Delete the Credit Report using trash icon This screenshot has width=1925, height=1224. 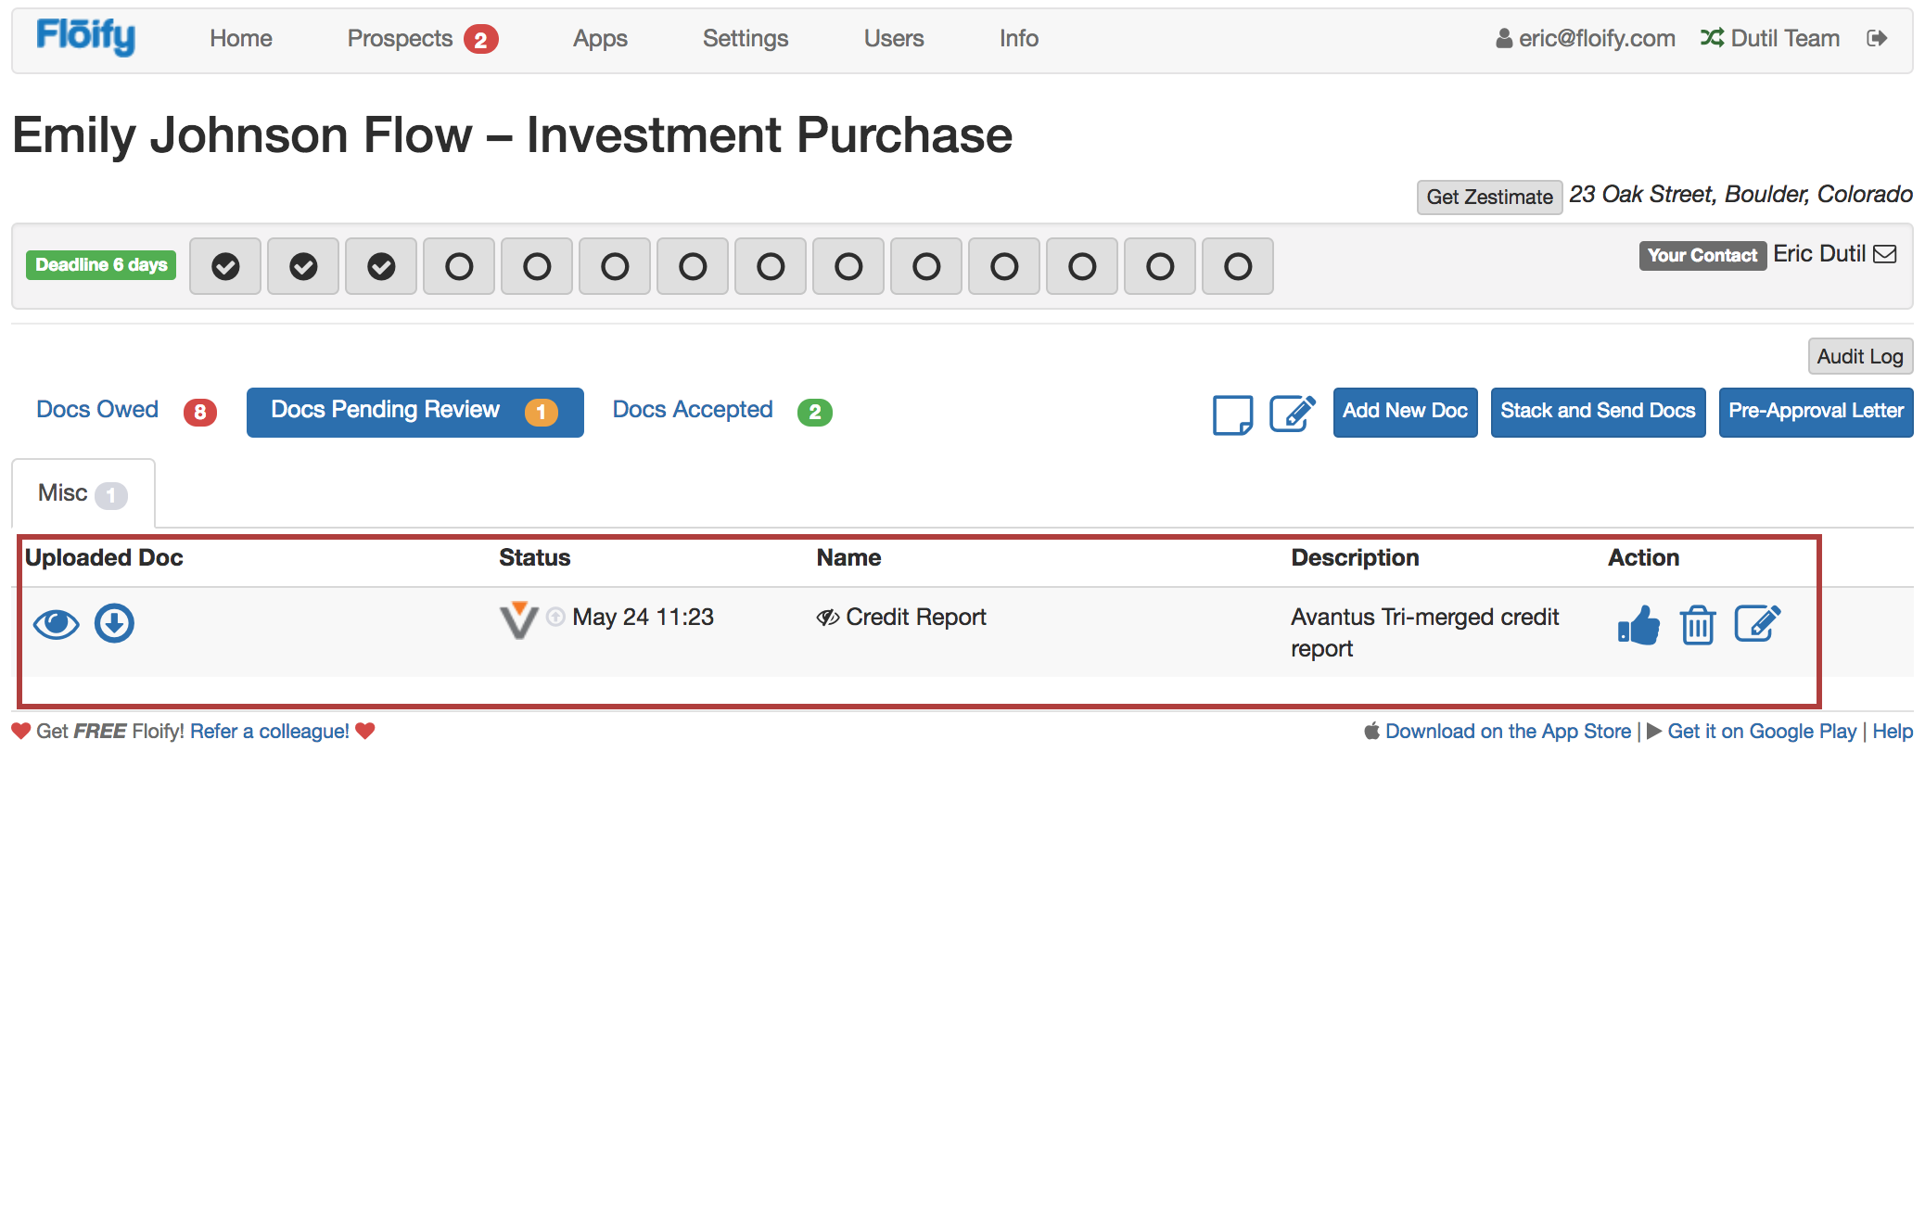coord(1697,626)
